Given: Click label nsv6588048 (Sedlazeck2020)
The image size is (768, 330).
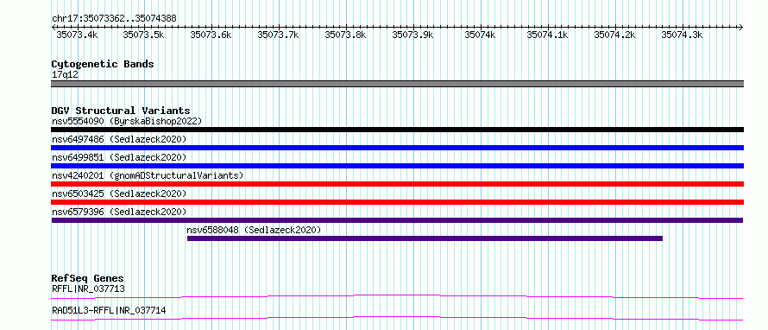Looking at the screenshot, I should click(255, 230).
